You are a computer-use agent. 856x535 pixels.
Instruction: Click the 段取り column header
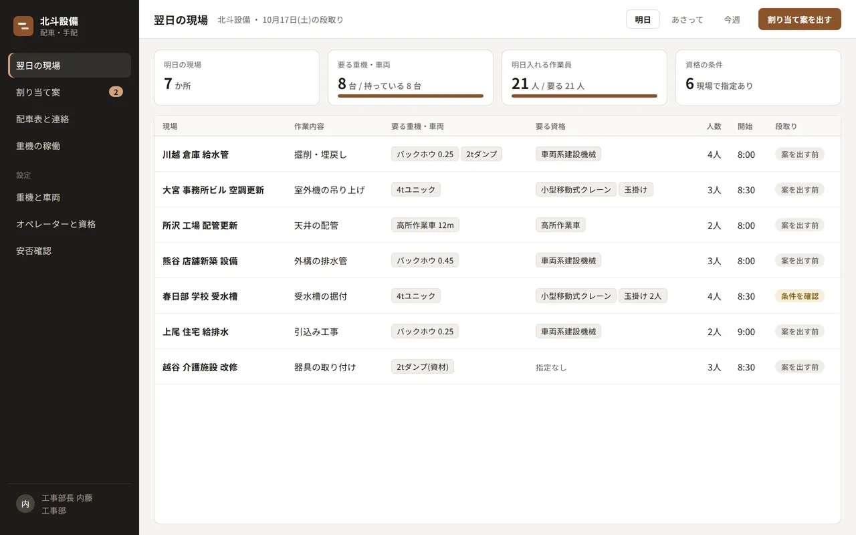pos(786,126)
